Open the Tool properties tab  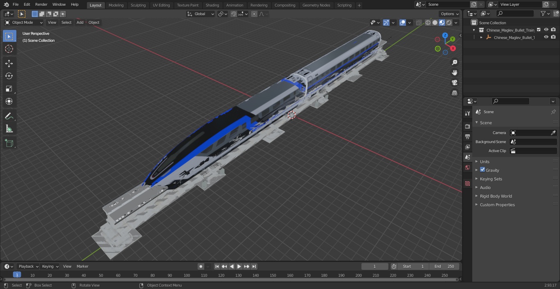[x=467, y=113]
